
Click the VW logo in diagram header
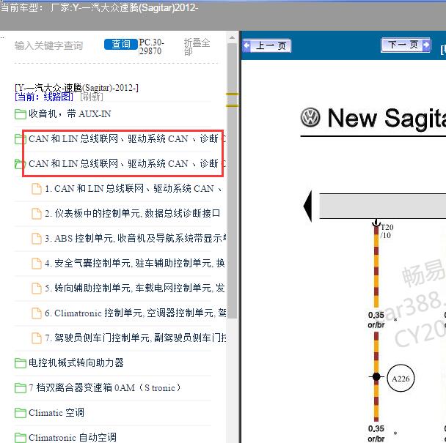(310, 117)
